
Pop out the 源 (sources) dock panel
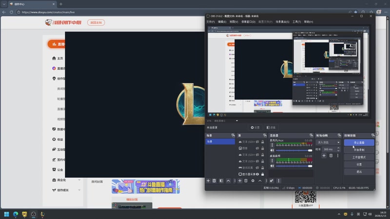coord(265,135)
